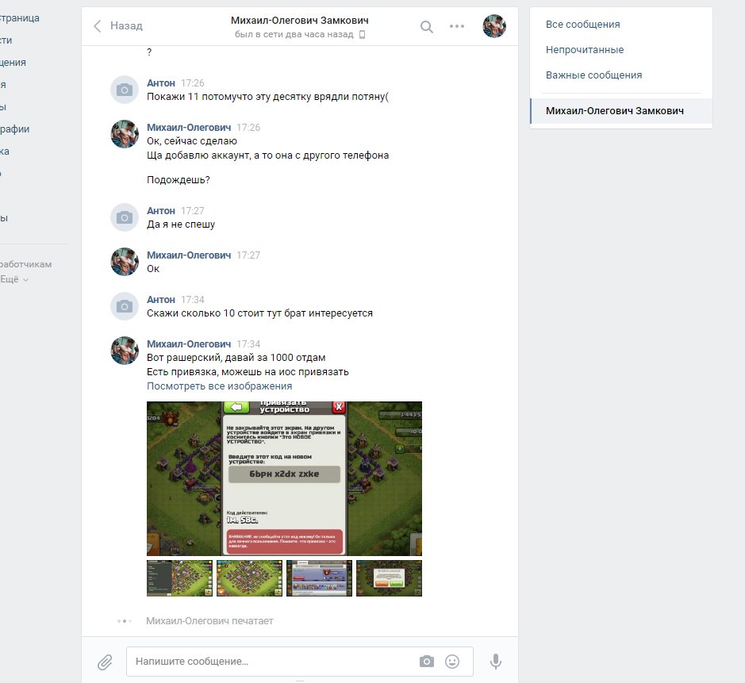Go back using the Назад button
The width and height of the screenshot is (745, 683).
click(118, 25)
